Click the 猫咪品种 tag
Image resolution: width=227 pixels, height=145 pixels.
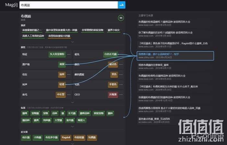[x=85, y=113]
